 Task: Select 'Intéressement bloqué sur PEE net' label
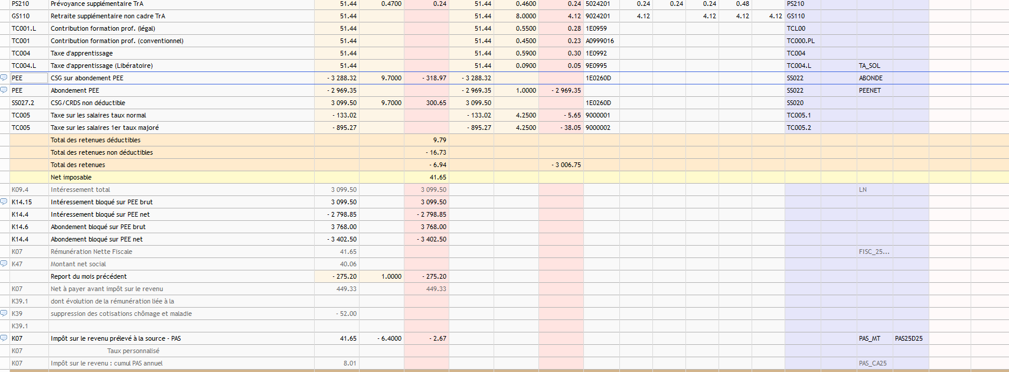(x=100, y=214)
